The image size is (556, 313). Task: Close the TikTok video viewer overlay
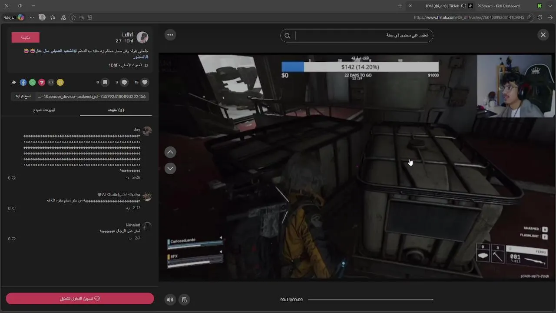tap(543, 35)
